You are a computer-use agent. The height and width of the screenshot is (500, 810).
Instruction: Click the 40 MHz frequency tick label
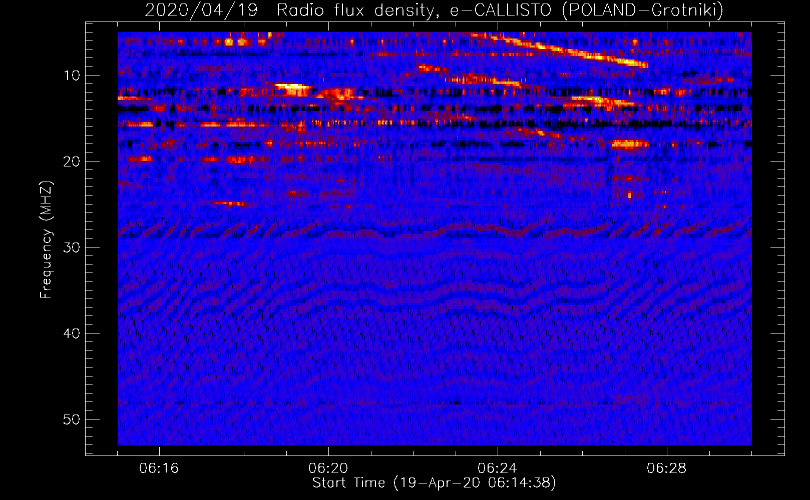pyautogui.click(x=72, y=333)
